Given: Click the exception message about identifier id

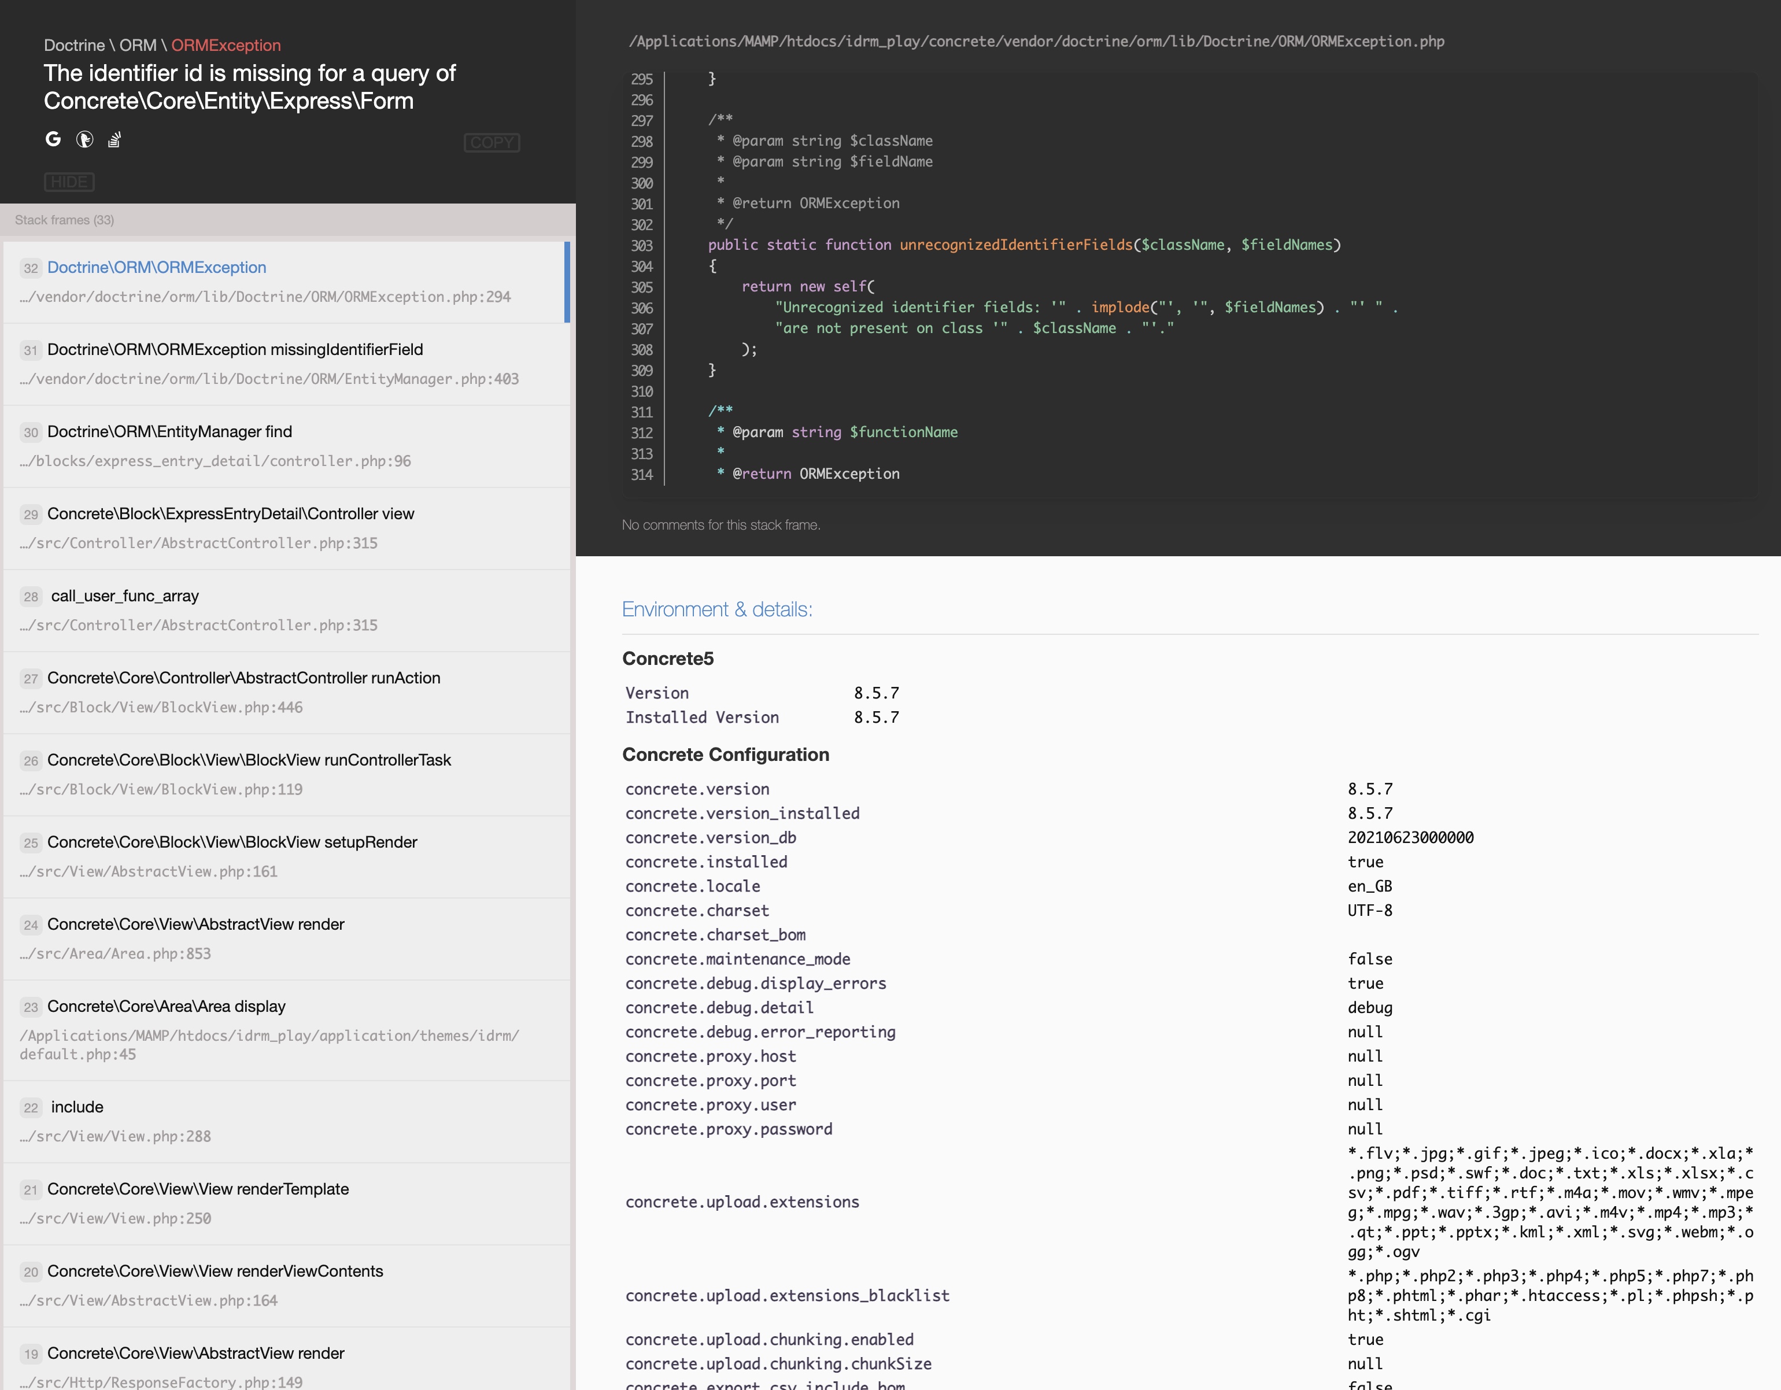Looking at the screenshot, I should (250, 87).
